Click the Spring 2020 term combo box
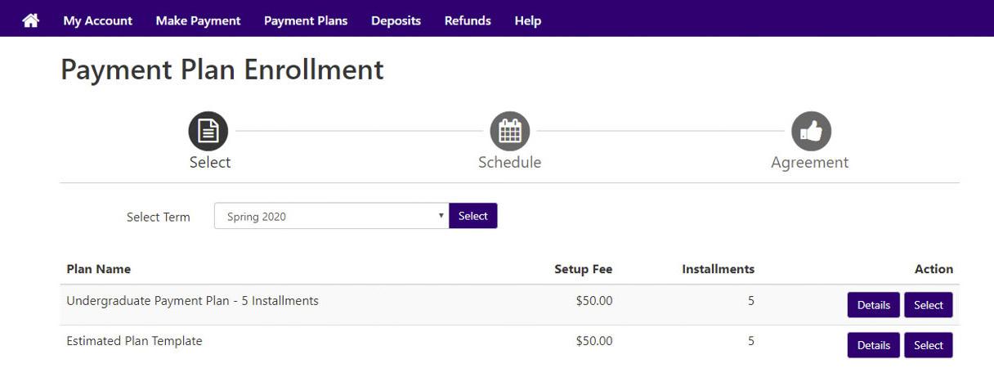 (x=331, y=216)
